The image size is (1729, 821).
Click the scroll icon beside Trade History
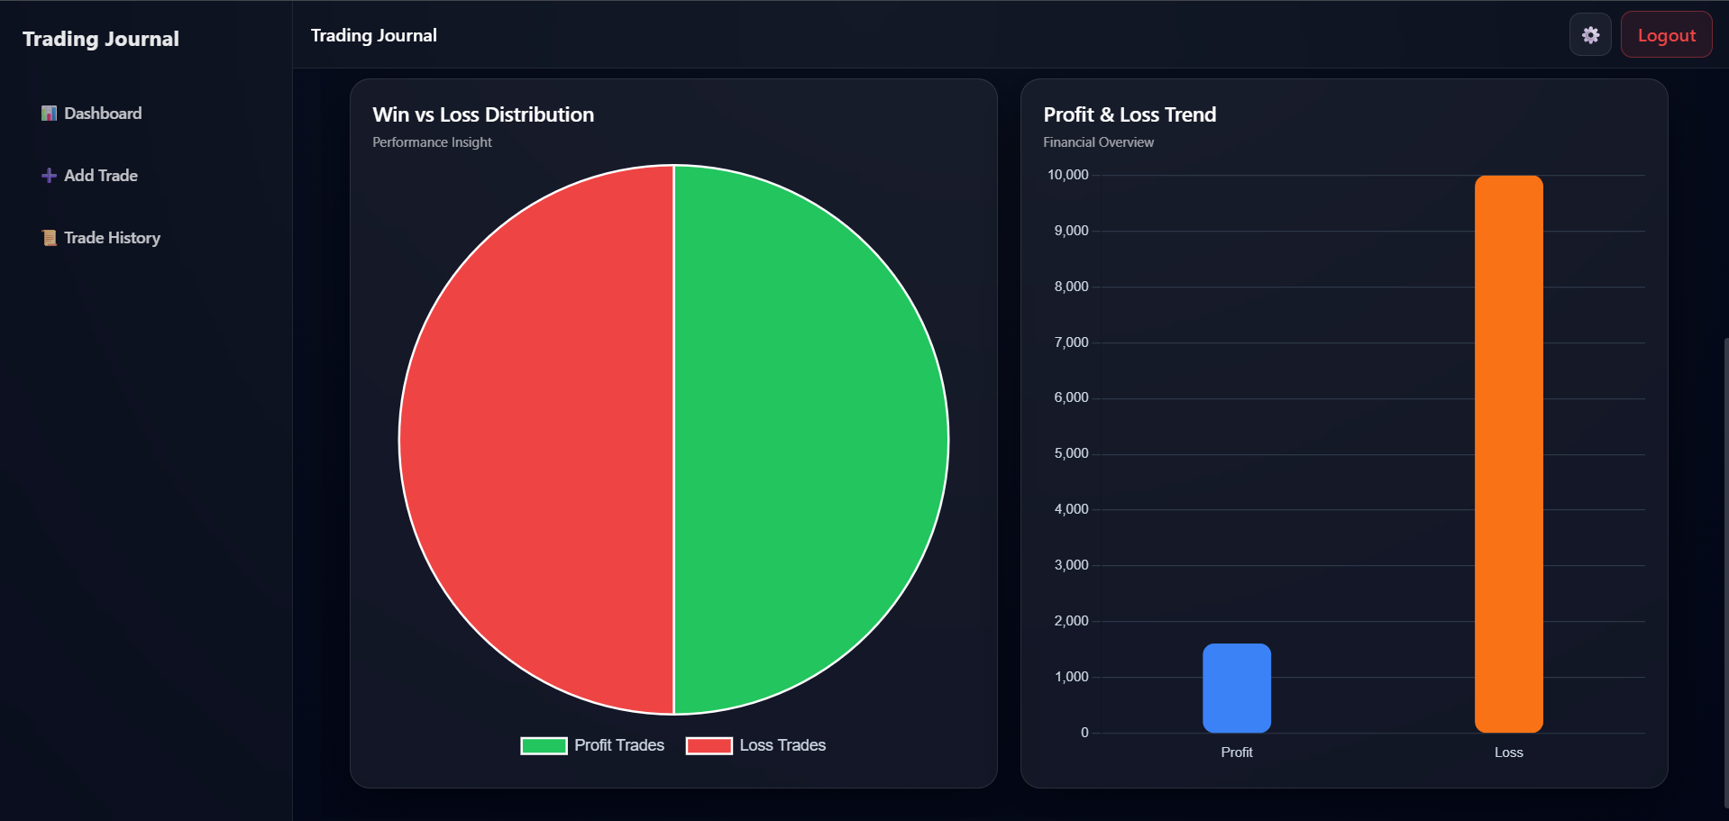[49, 238]
